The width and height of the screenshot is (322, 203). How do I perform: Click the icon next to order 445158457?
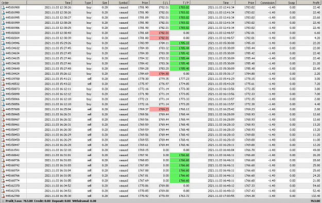coord(3,130)
